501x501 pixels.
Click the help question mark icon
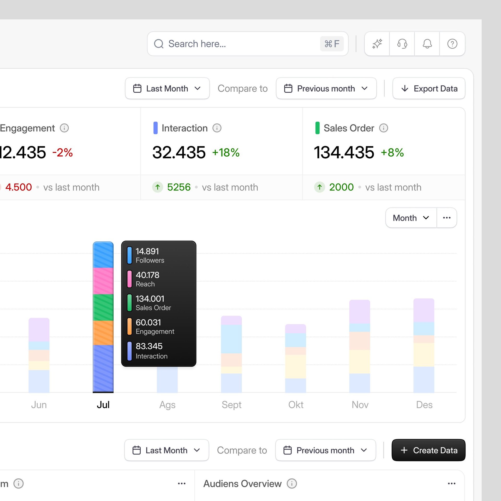click(x=452, y=44)
